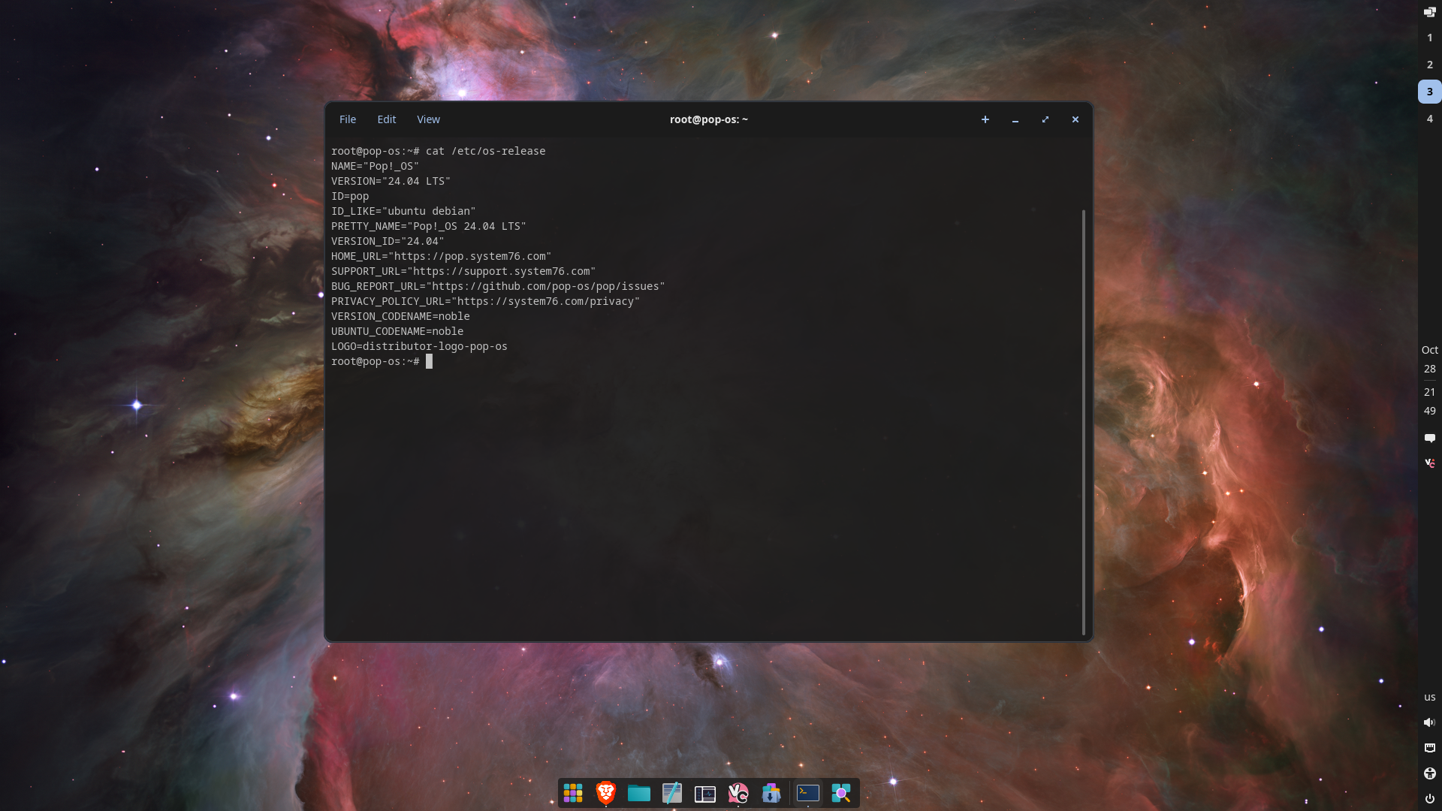Open the system monitor dock icon
This screenshot has height=811, width=1442.
(705, 793)
